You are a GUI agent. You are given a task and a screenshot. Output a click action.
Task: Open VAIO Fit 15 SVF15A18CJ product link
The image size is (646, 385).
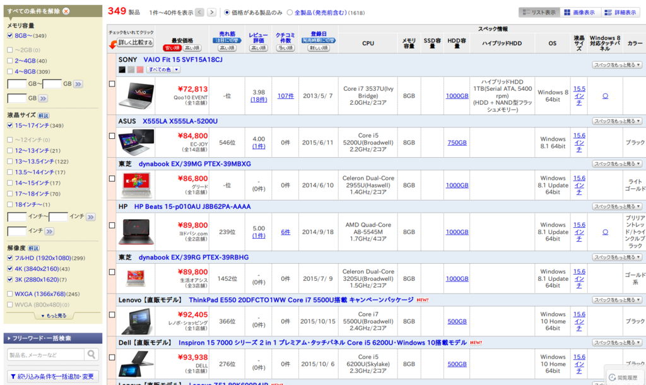[x=183, y=60]
